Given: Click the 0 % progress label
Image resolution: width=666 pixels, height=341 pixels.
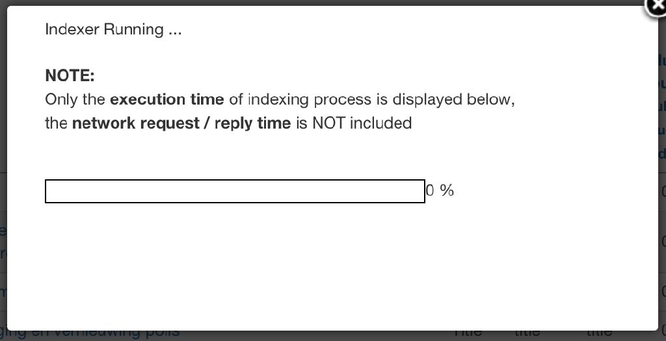Looking at the screenshot, I should 440,190.
